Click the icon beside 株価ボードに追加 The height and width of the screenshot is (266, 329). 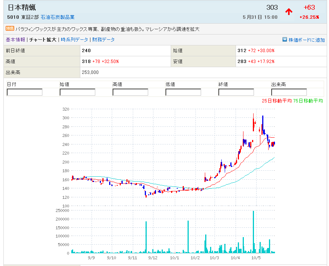(285, 39)
